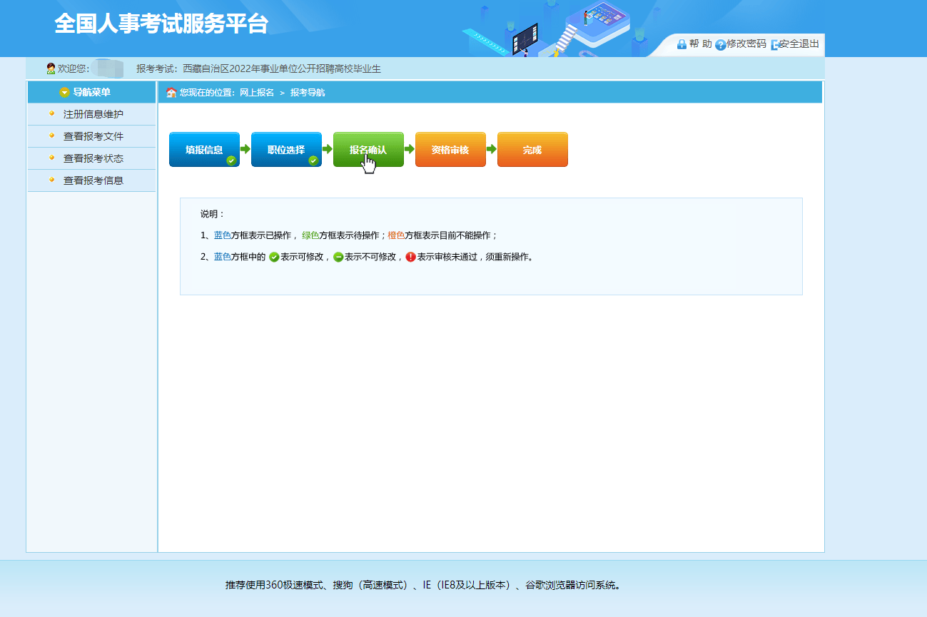The height and width of the screenshot is (617, 927).
Task: Select 查看报考信息 menu item
Action: pos(93,180)
